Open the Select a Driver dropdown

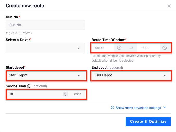pos(45,48)
